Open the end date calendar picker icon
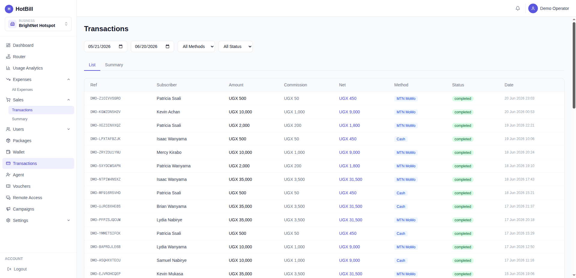 pyautogui.click(x=167, y=46)
